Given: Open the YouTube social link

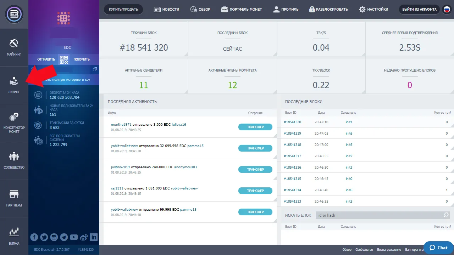Looking at the screenshot, I should click(x=74, y=237).
